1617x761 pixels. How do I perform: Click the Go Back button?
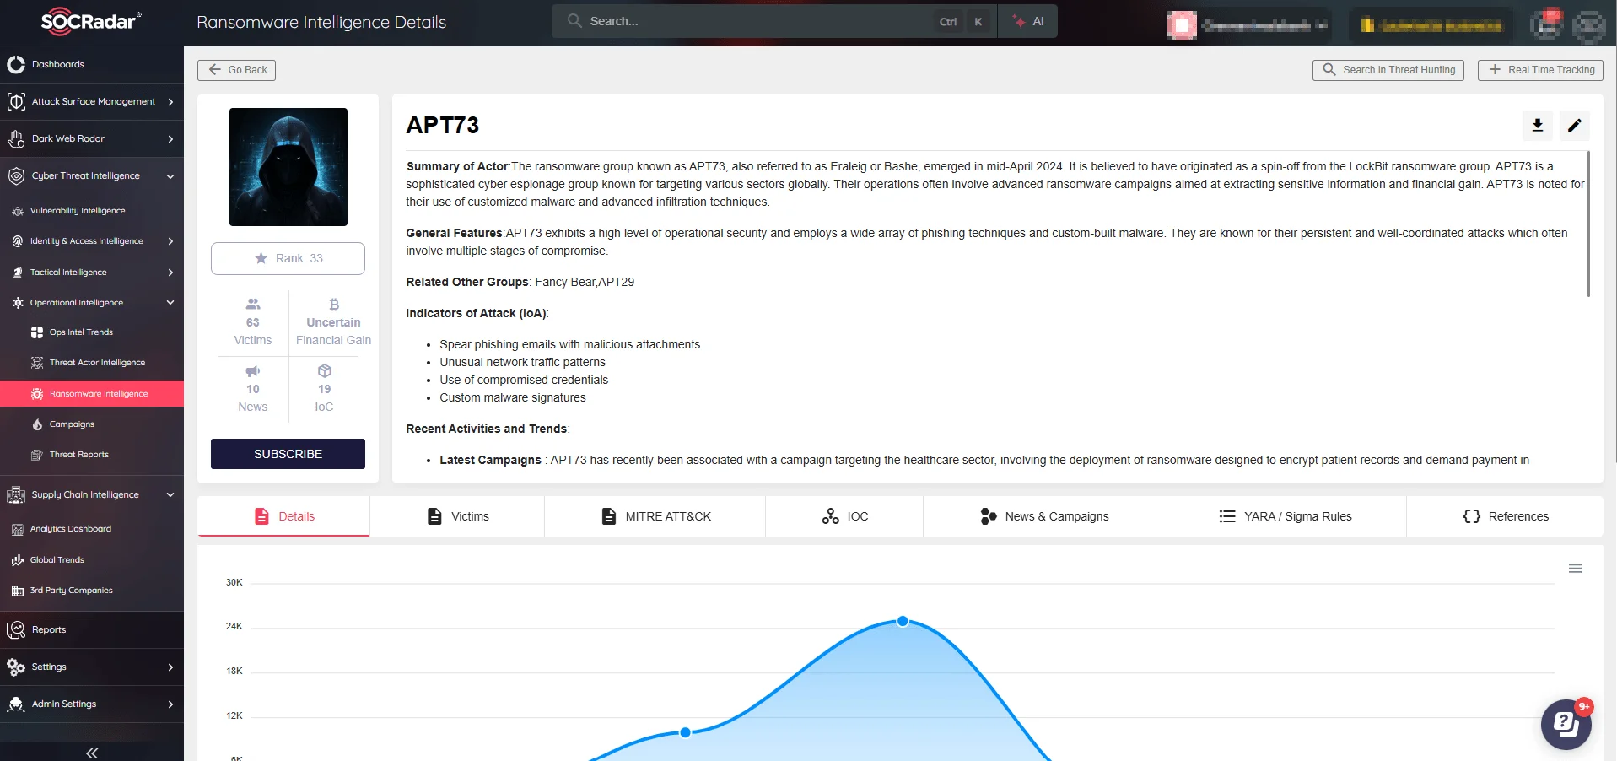pos(236,70)
